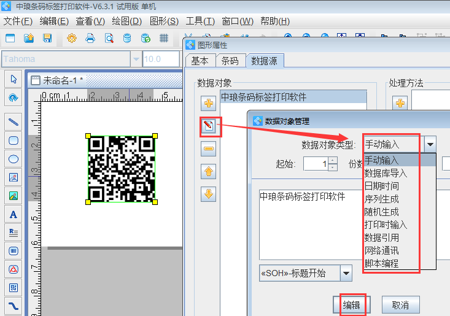
Task: Select the rounded rectangle tool
Action: tap(14, 141)
